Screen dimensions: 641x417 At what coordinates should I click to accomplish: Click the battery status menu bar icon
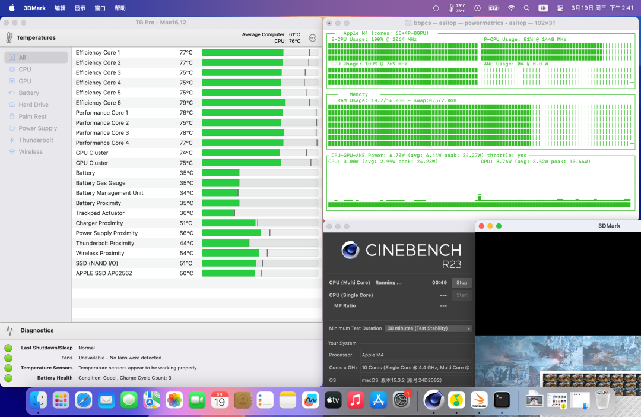[494, 8]
